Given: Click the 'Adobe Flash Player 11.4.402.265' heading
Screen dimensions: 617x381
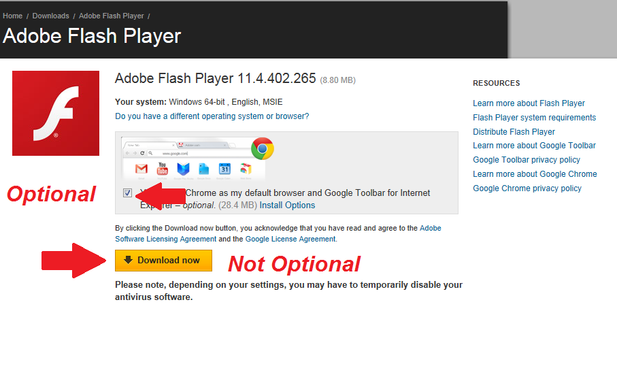Looking at the screenshot, I should coord(215,78).
